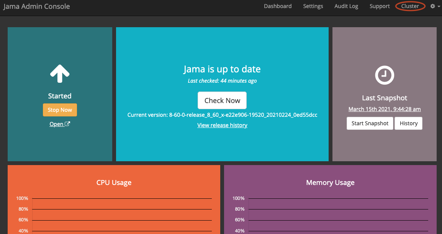Image resolution: width=442 pixels, height=234 pixels.
Task: Follow the View release history link
Action: (x=222, y=125)
